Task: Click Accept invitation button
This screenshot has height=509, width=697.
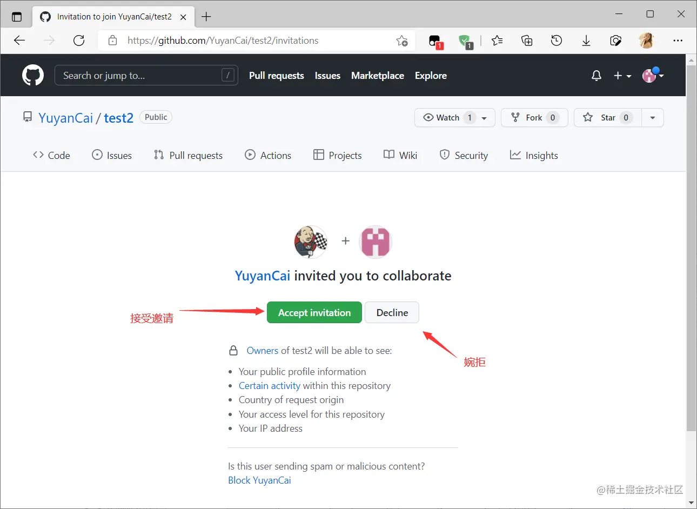Action: click(x=314, y=312)
